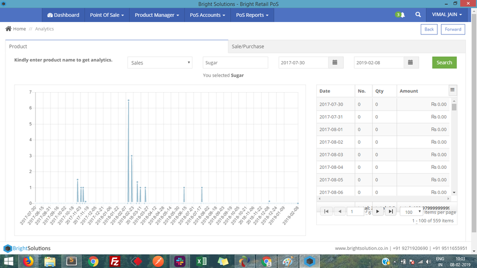Open Excel from the taskbar
Image resolution: width=477 pixels, height=268 pixels.
coord(202,262)
